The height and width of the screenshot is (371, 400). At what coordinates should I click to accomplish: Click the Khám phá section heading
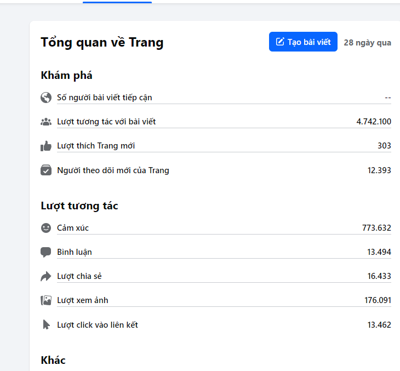click(66, 76)
